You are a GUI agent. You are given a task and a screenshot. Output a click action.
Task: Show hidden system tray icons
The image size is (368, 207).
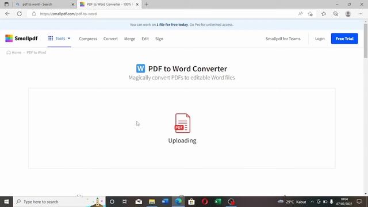point(312,202)
